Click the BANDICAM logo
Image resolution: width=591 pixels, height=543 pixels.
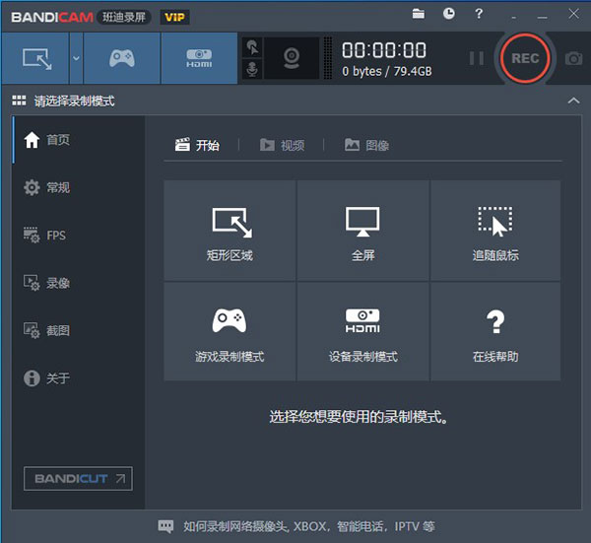[x=52, y=17]
